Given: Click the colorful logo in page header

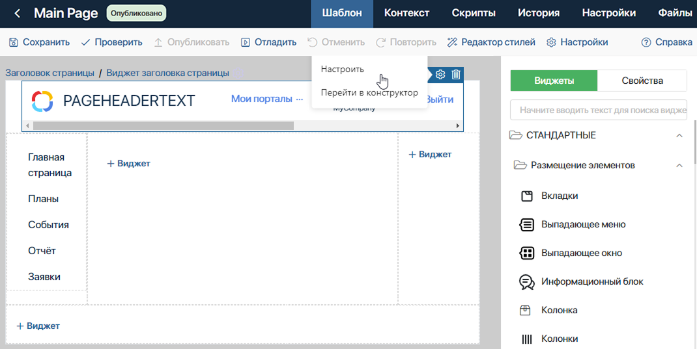Looking at the screenshot, I should pyautogui.click(x=42, y=101).
